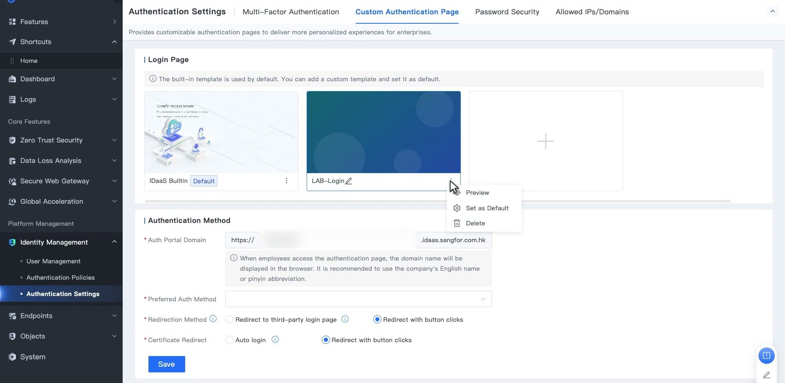
Task: Switch to Password Security tab
Action: pyautogui.click(x=507, y=12)
